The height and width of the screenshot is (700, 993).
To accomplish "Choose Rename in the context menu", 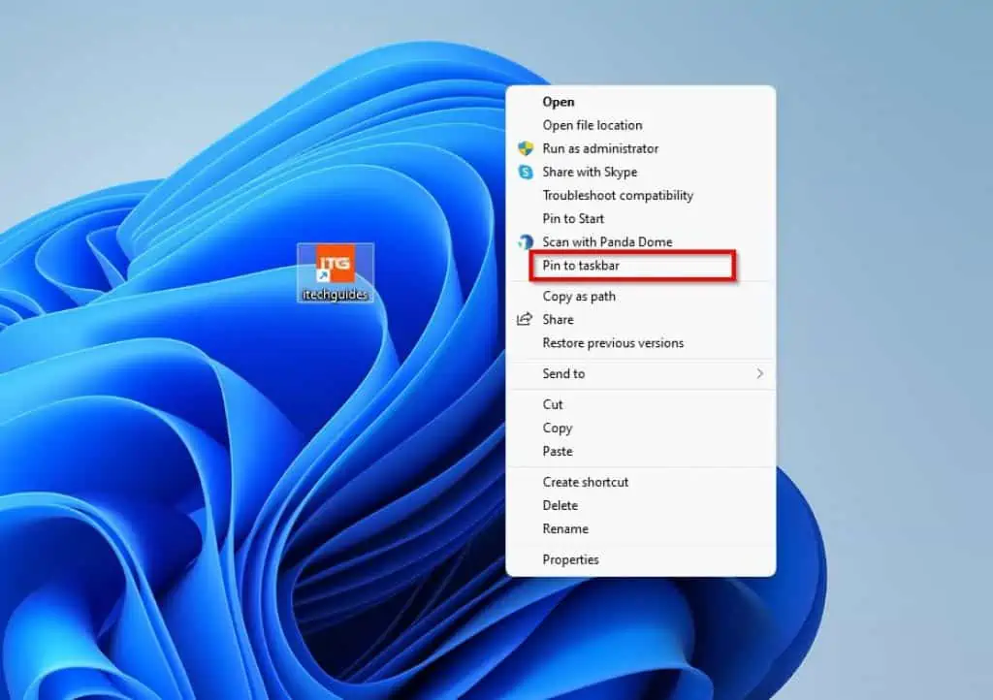I will [565, 528].
